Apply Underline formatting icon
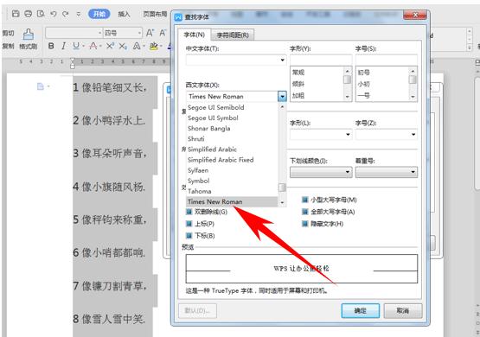The height and width of the screenshot is (337, 480). point(76,46)
